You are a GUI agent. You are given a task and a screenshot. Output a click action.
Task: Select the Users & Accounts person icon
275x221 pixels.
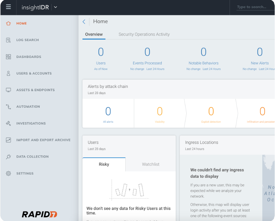pyautogui.click(x=8, y=73)
